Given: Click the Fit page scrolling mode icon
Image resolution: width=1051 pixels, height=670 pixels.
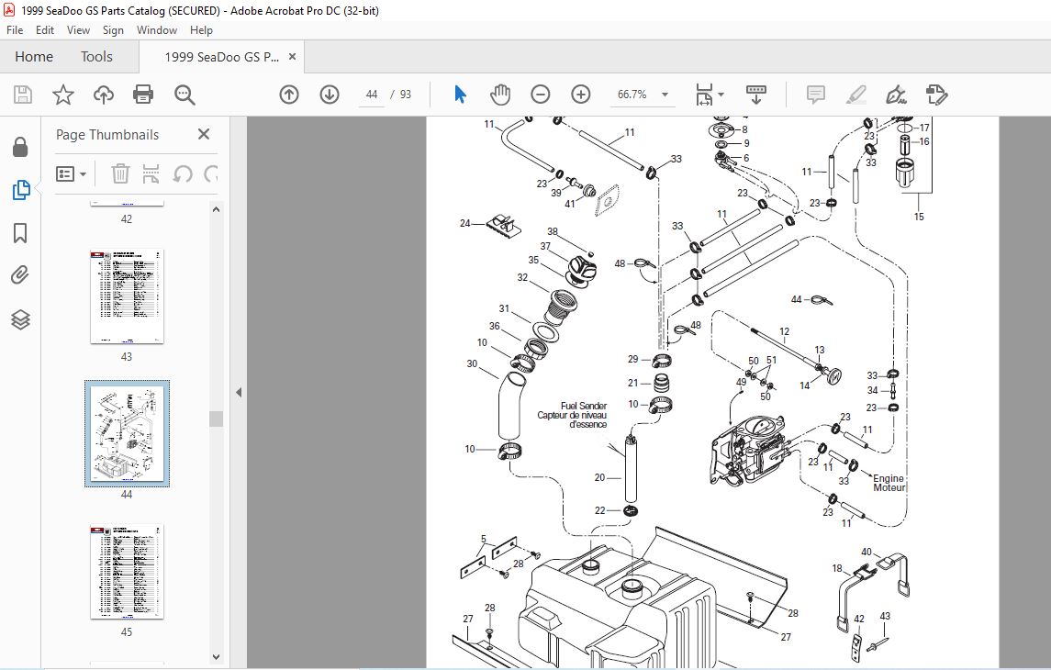Looking at the screenshot, I should point(704,95).
